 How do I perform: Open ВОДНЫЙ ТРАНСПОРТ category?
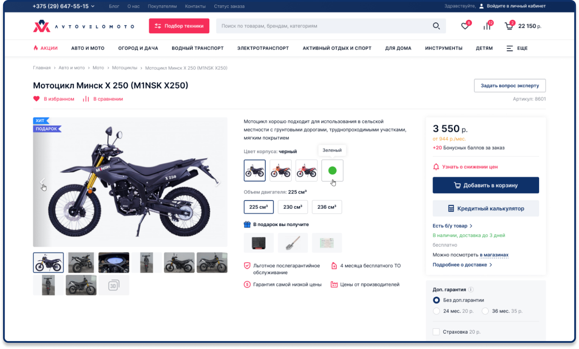click(x=198, y=48)
